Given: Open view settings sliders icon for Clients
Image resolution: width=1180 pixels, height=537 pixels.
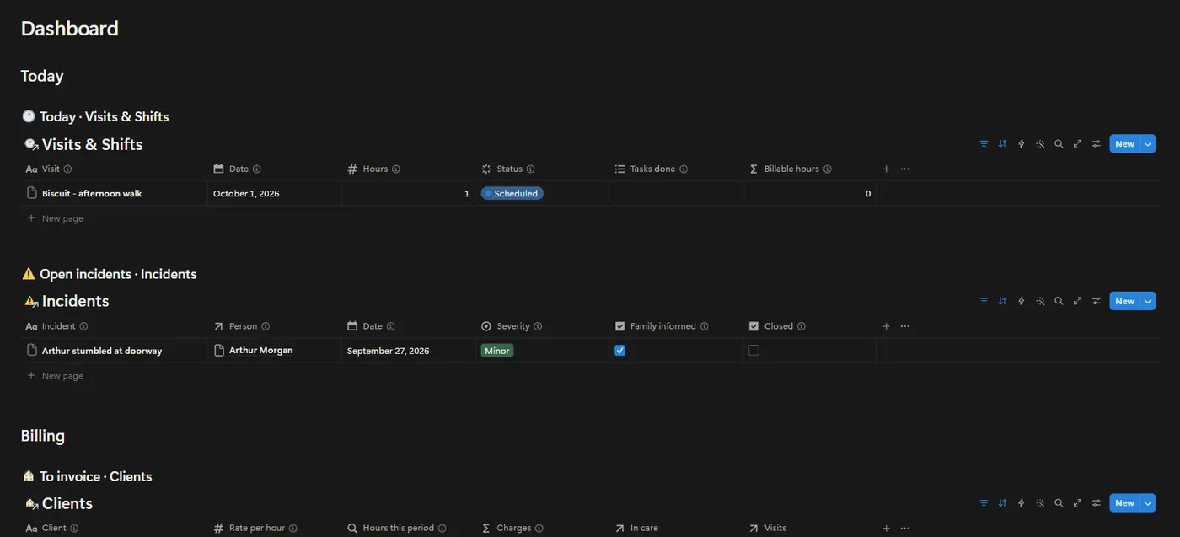Looking at the screenshot, I should (1096, 503).
